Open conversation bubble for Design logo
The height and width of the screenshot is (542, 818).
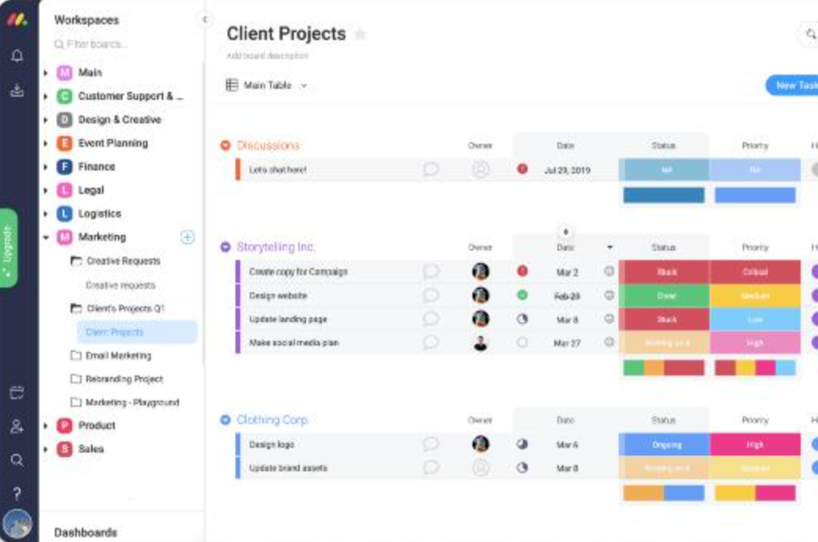(x=431, y=444)
